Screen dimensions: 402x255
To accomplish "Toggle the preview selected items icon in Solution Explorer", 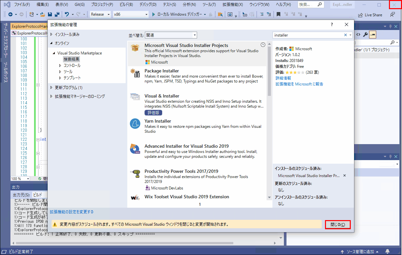I will coord(373,35).
